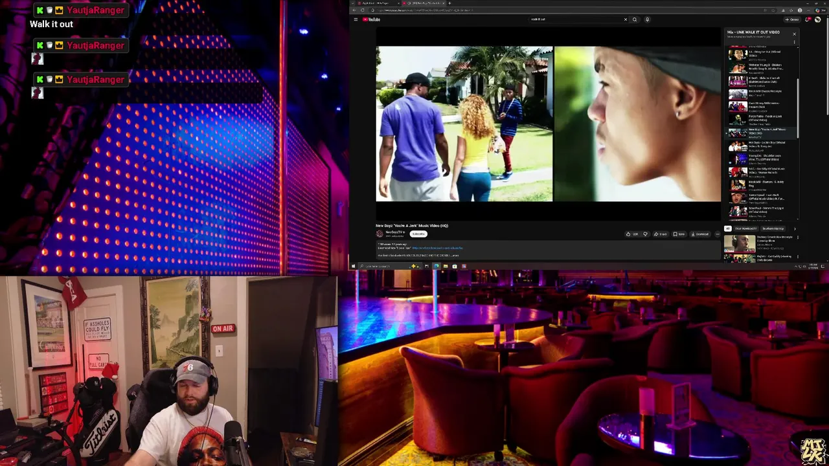Close the Mix playlist panel
The width and height of the screenshot is (829, 466).
click(x=794, y=34)
